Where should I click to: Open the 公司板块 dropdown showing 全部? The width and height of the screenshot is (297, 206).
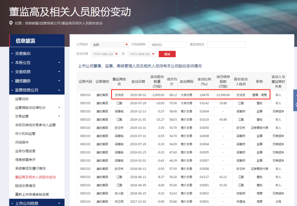[110, 45]
